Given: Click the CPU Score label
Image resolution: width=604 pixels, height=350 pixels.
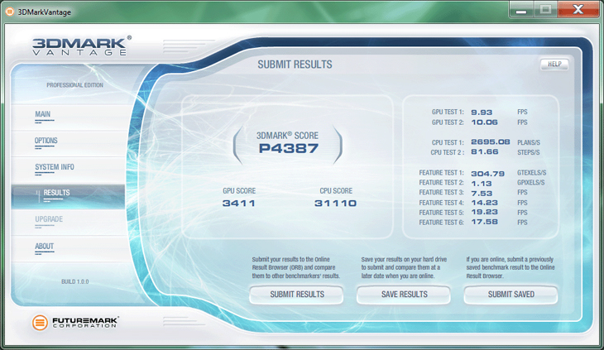Looking at the screenshot, I should point(336,191).
